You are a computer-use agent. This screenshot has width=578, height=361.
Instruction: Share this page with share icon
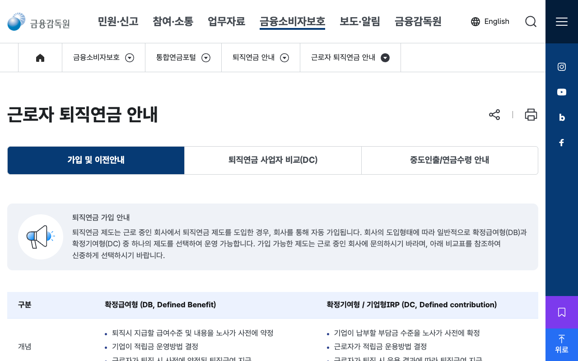(x=494, y=115)
